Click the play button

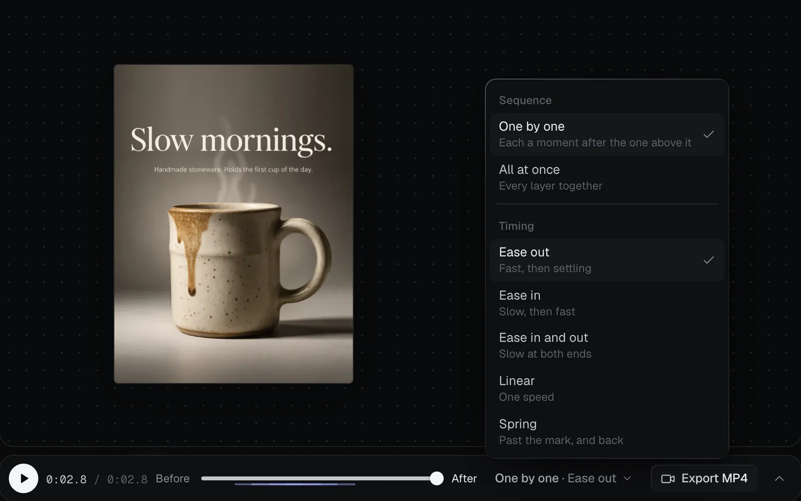pyautogui.click(x=24, y=478)
